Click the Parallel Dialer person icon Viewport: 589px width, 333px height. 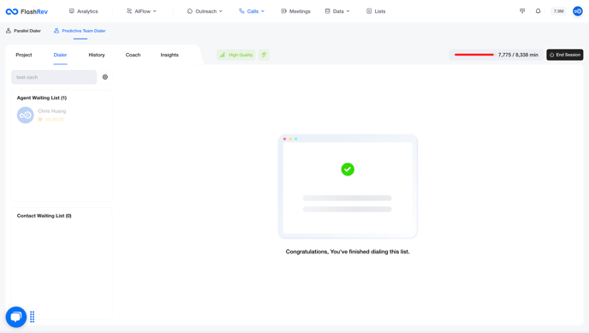[x=9, y=31]
